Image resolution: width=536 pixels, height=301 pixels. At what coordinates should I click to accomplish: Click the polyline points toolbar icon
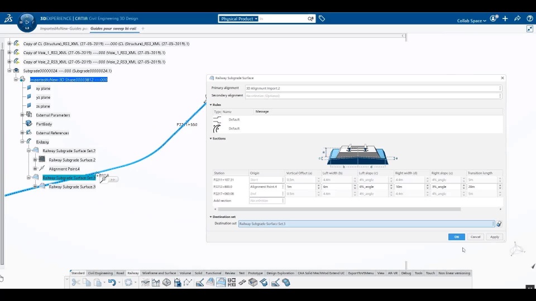188,282
